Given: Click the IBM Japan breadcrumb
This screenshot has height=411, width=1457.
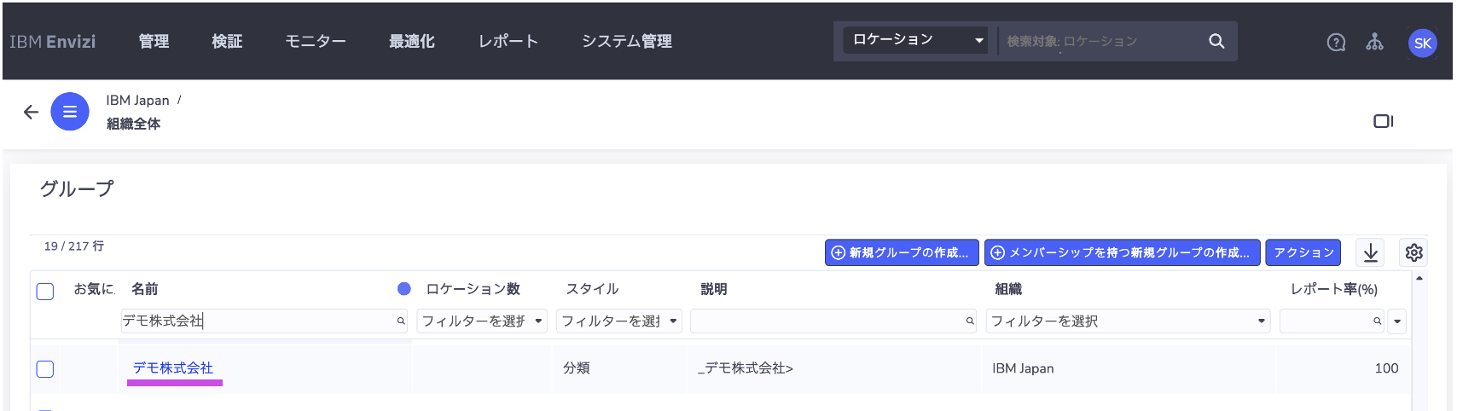Looking at the screenshot, I should coord(137,100).
